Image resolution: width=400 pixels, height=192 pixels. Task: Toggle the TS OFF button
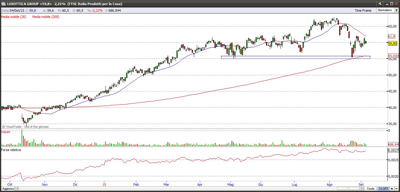point(383,189)
